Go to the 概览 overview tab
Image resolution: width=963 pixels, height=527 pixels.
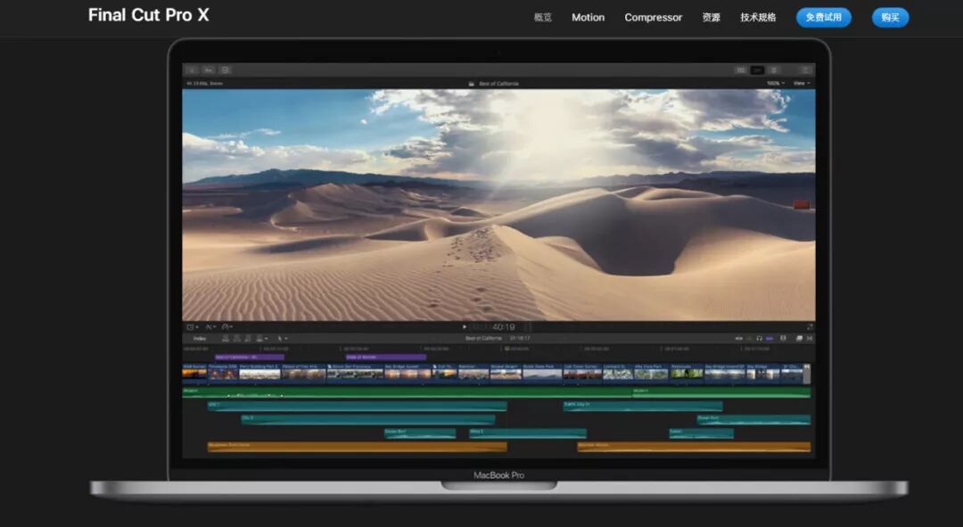(542, 17)
